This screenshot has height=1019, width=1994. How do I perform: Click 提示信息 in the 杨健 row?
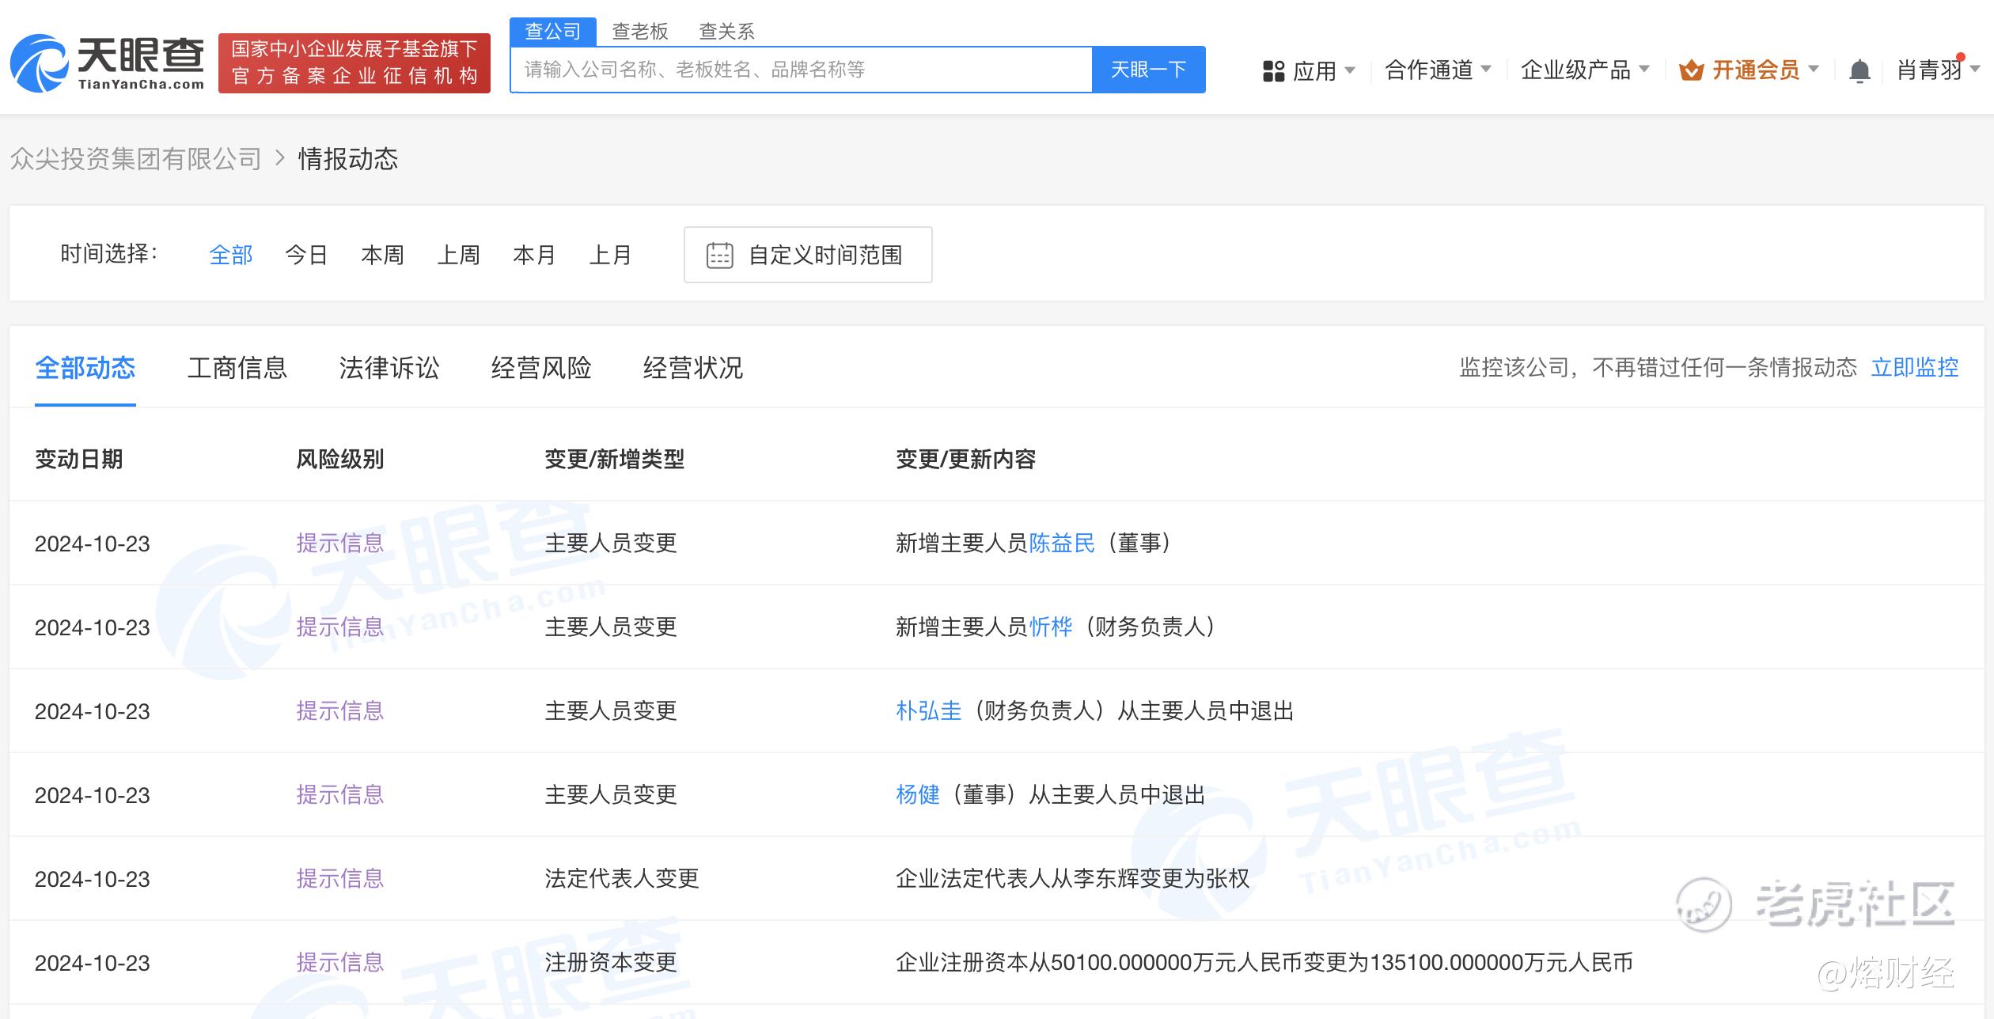[x=340, y=794]
